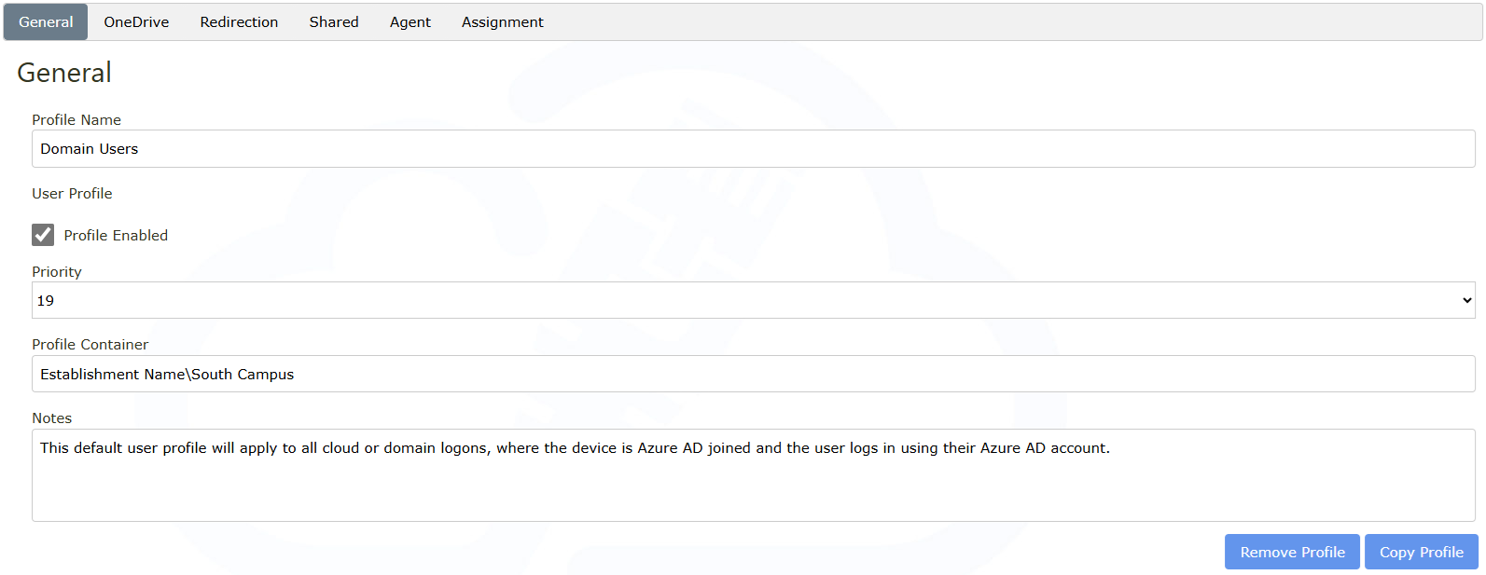Click the Remove Profile button
Screen dimensions: 1486x575
1292,552
